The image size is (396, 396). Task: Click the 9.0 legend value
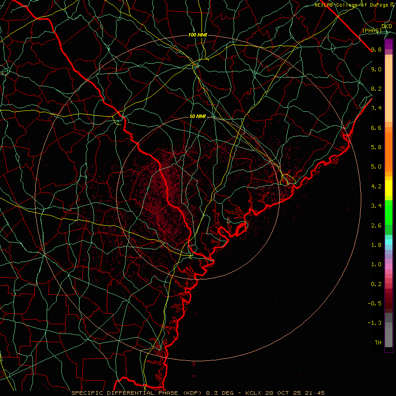click(376, 69)
